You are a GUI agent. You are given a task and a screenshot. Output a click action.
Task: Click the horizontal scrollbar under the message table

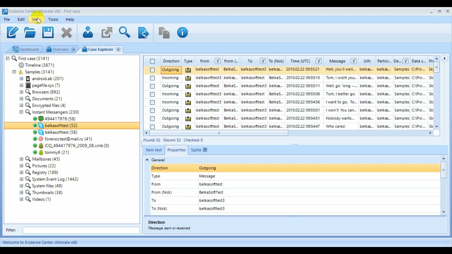pos(219,133)
